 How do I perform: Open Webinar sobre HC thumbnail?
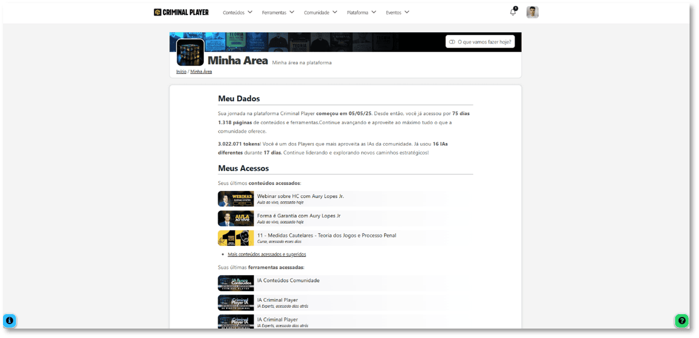(236, 199)
